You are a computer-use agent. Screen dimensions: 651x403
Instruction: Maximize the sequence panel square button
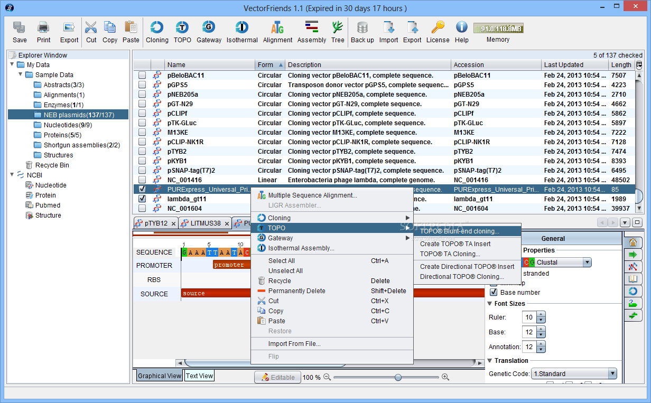coord(637,223)
